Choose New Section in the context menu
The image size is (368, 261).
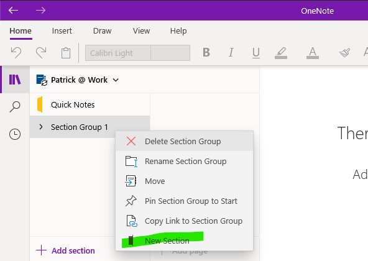184,240
